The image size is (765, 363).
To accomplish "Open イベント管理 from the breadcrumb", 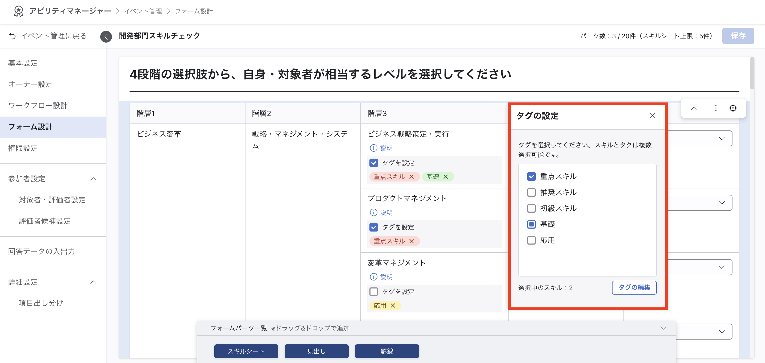I will click(x=143, y=11).
